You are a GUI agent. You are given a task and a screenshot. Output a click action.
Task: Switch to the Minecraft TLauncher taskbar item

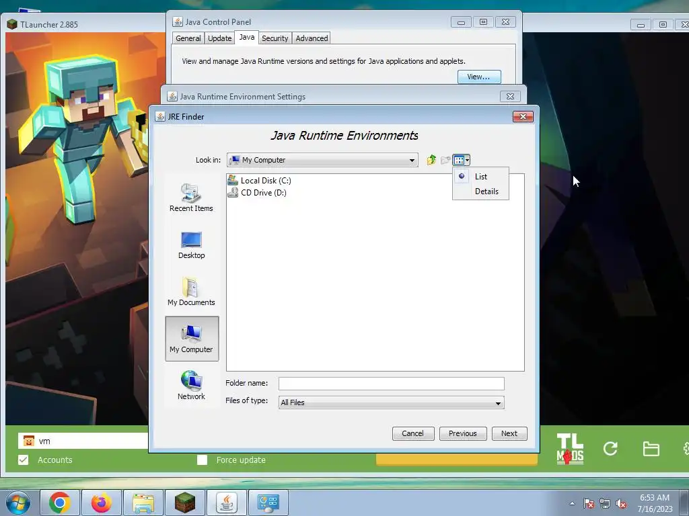tap(185, 503)
